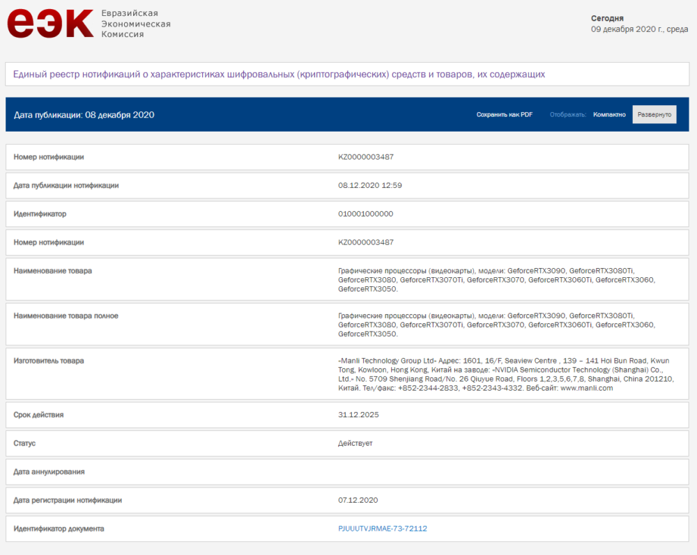697x555 pixels.
Task: Click the ЕЭК logo
Action: pyautogui.click(x=50, y=24)
